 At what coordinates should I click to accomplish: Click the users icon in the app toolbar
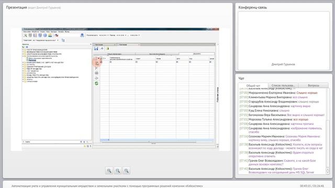pyautogui.click(x=50, y=35)
